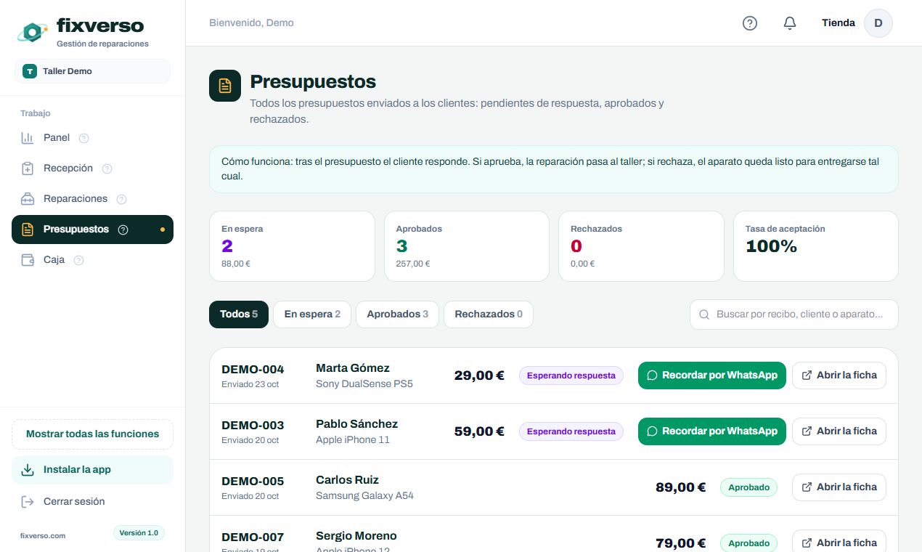The image size is (922, 552).
Task: Open the ficha for DEMO-004
Action: (x=839, y=376)
